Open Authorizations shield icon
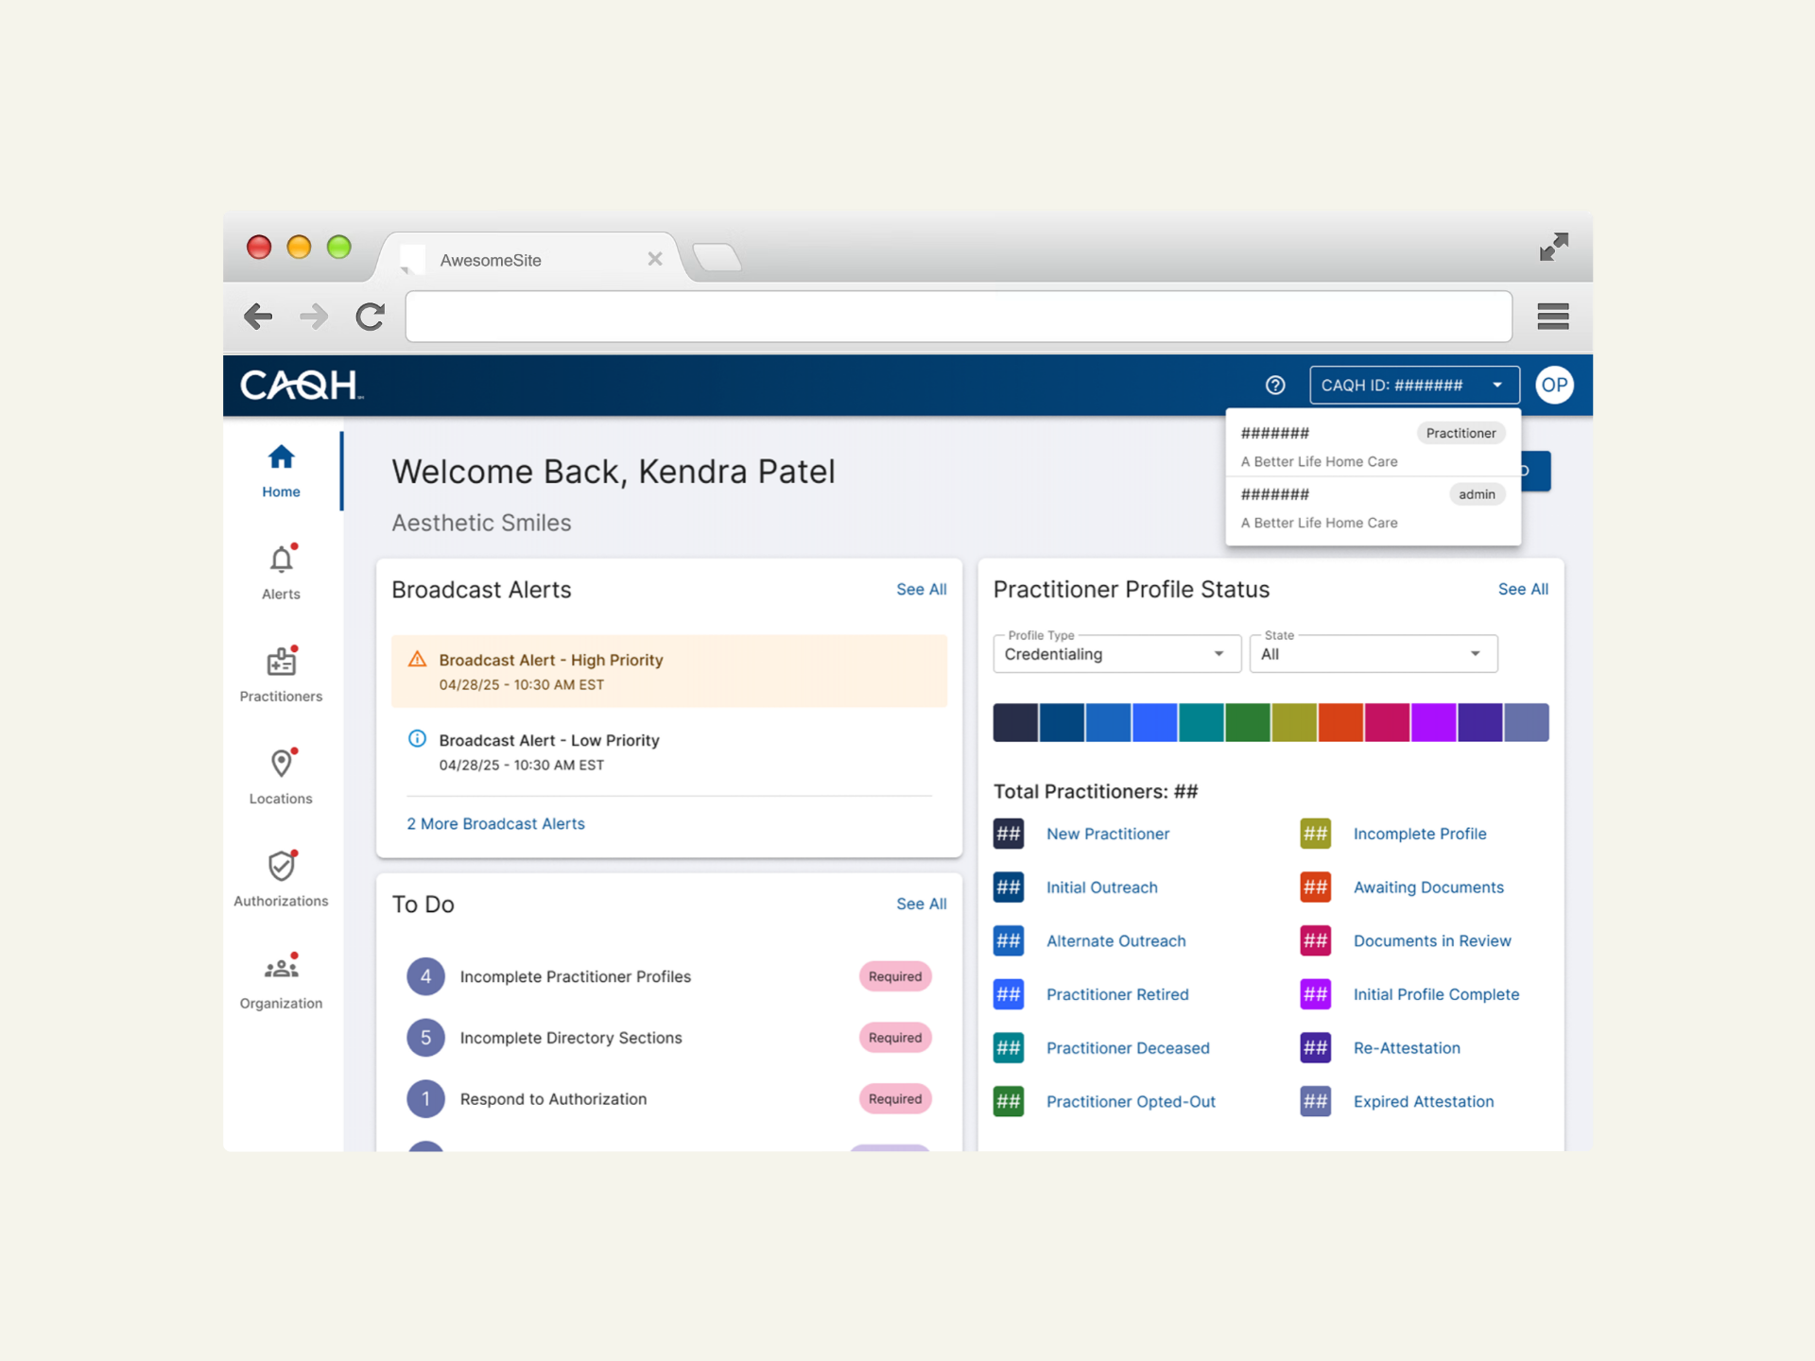The image size is (1815, 1361). click(281, 866)
